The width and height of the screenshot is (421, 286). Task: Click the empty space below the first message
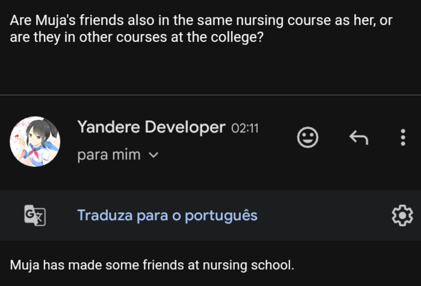pyautogui.click(x=211, y=70)
